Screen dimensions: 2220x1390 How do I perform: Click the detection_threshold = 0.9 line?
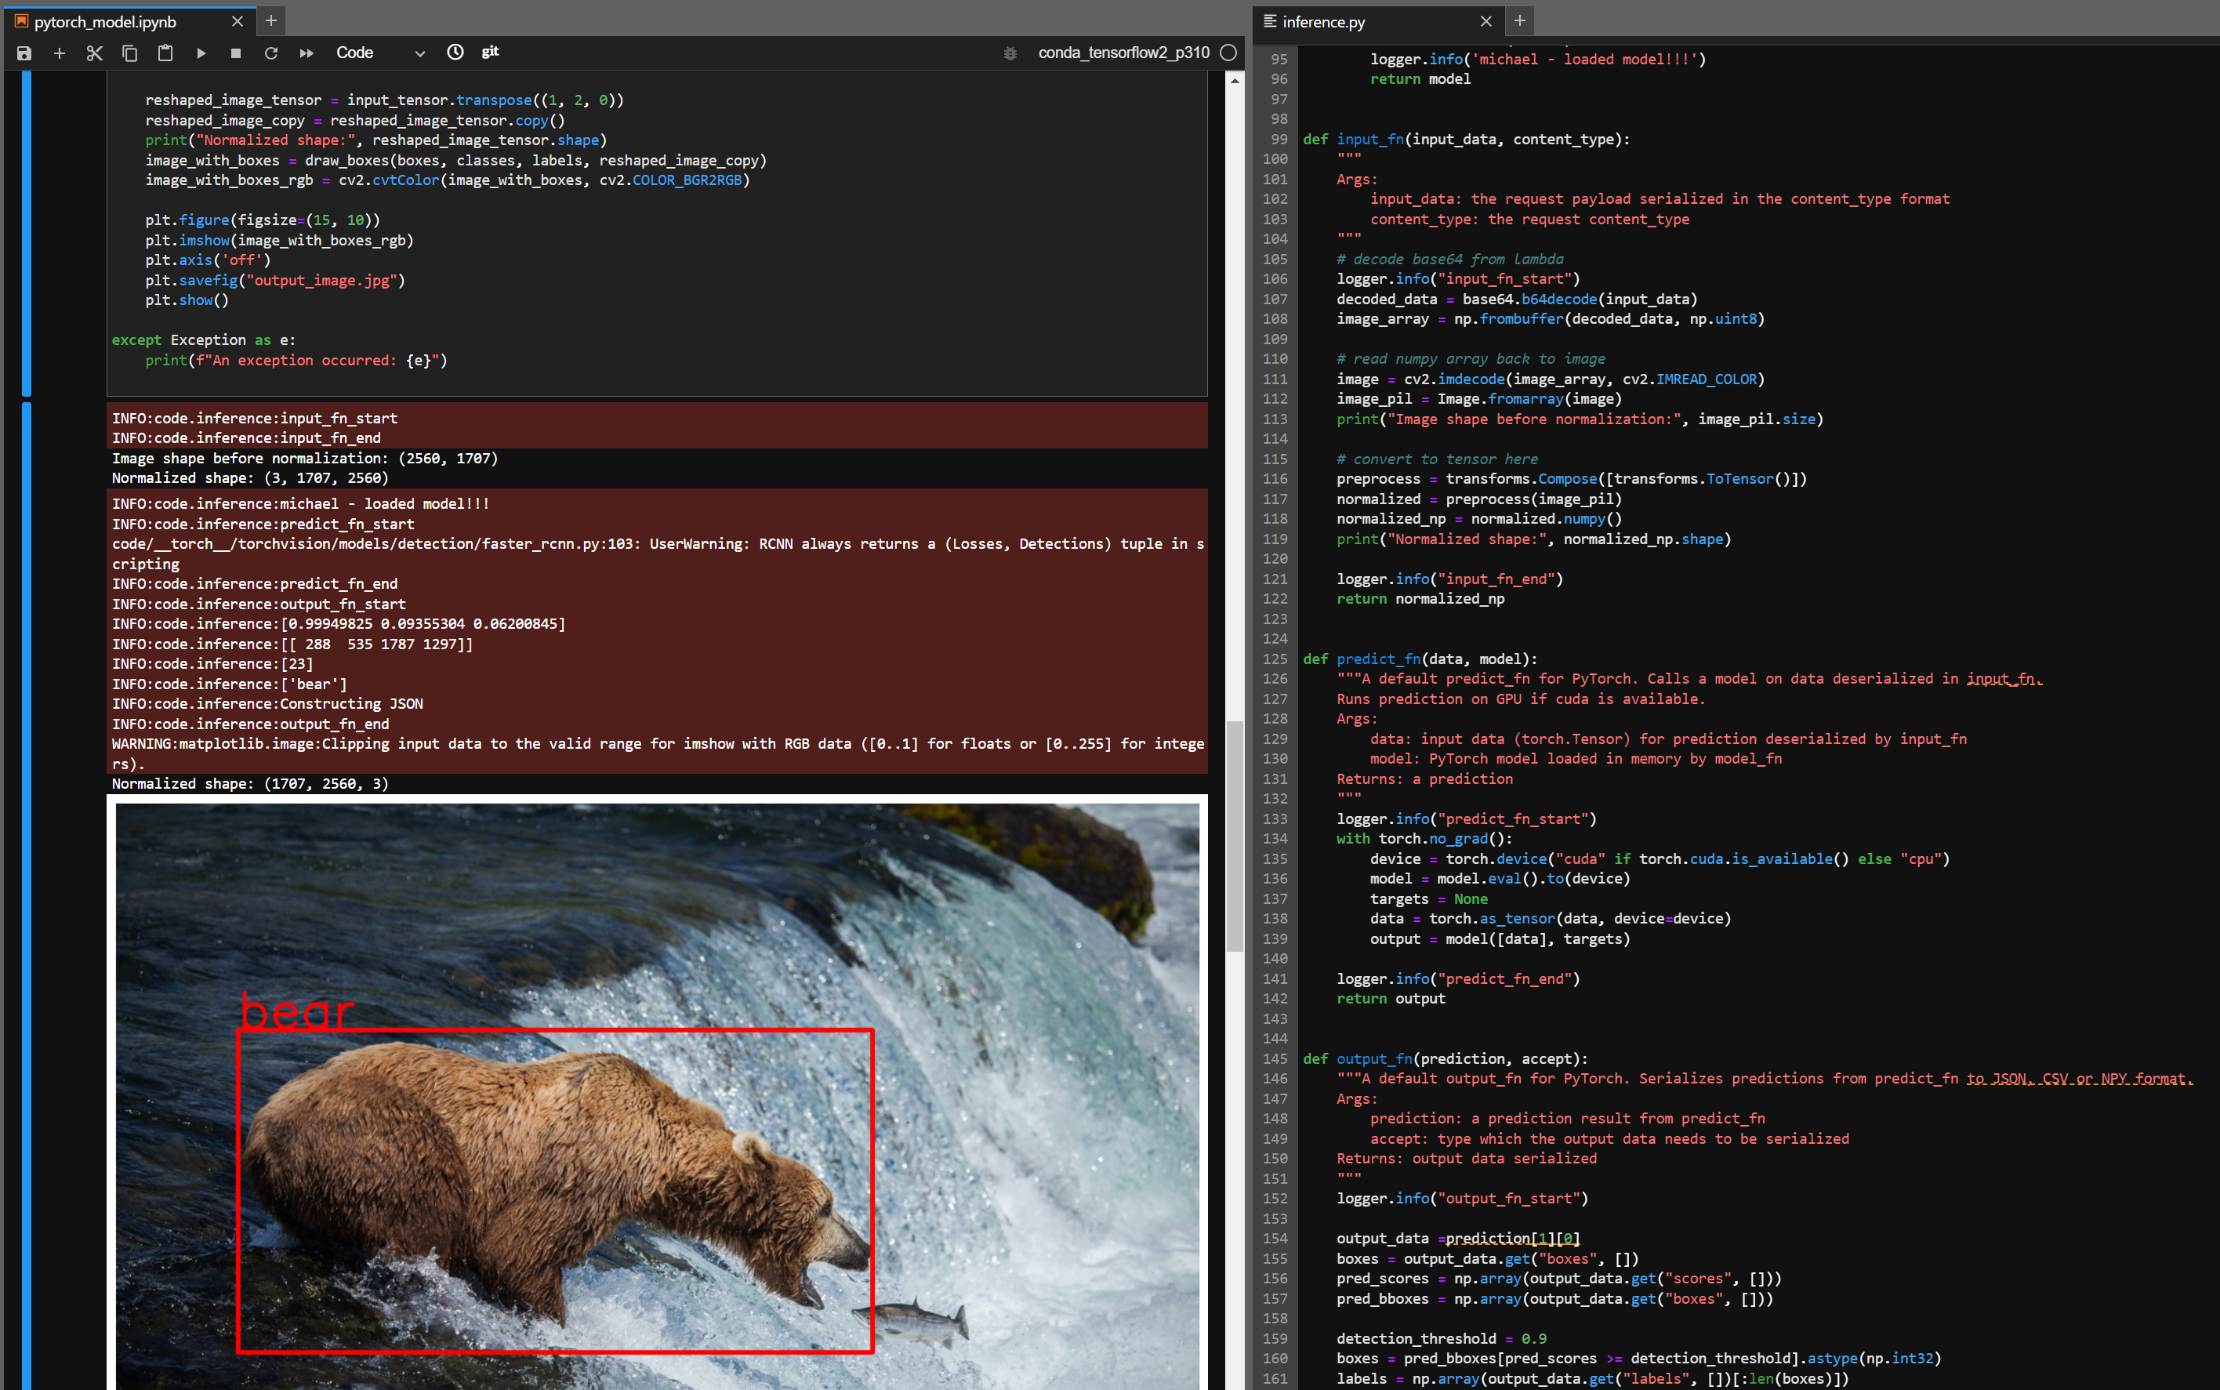click(x=1441, y=1338)
